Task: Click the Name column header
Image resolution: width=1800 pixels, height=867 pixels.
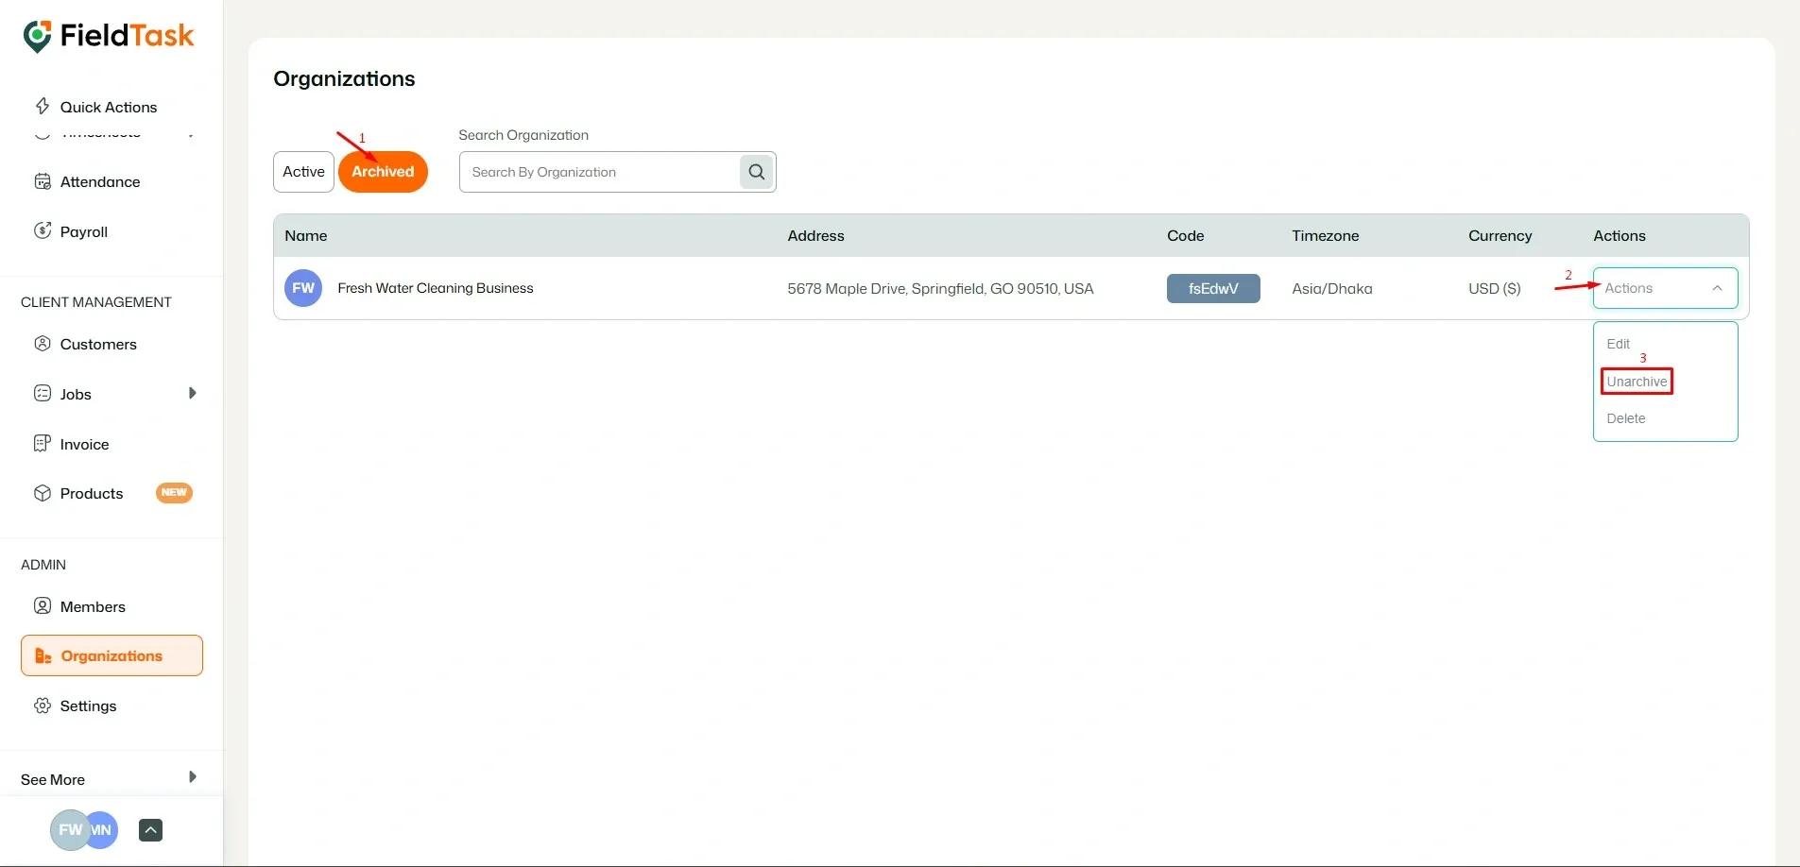Action: pyautogui.click(x=306, y=236)
